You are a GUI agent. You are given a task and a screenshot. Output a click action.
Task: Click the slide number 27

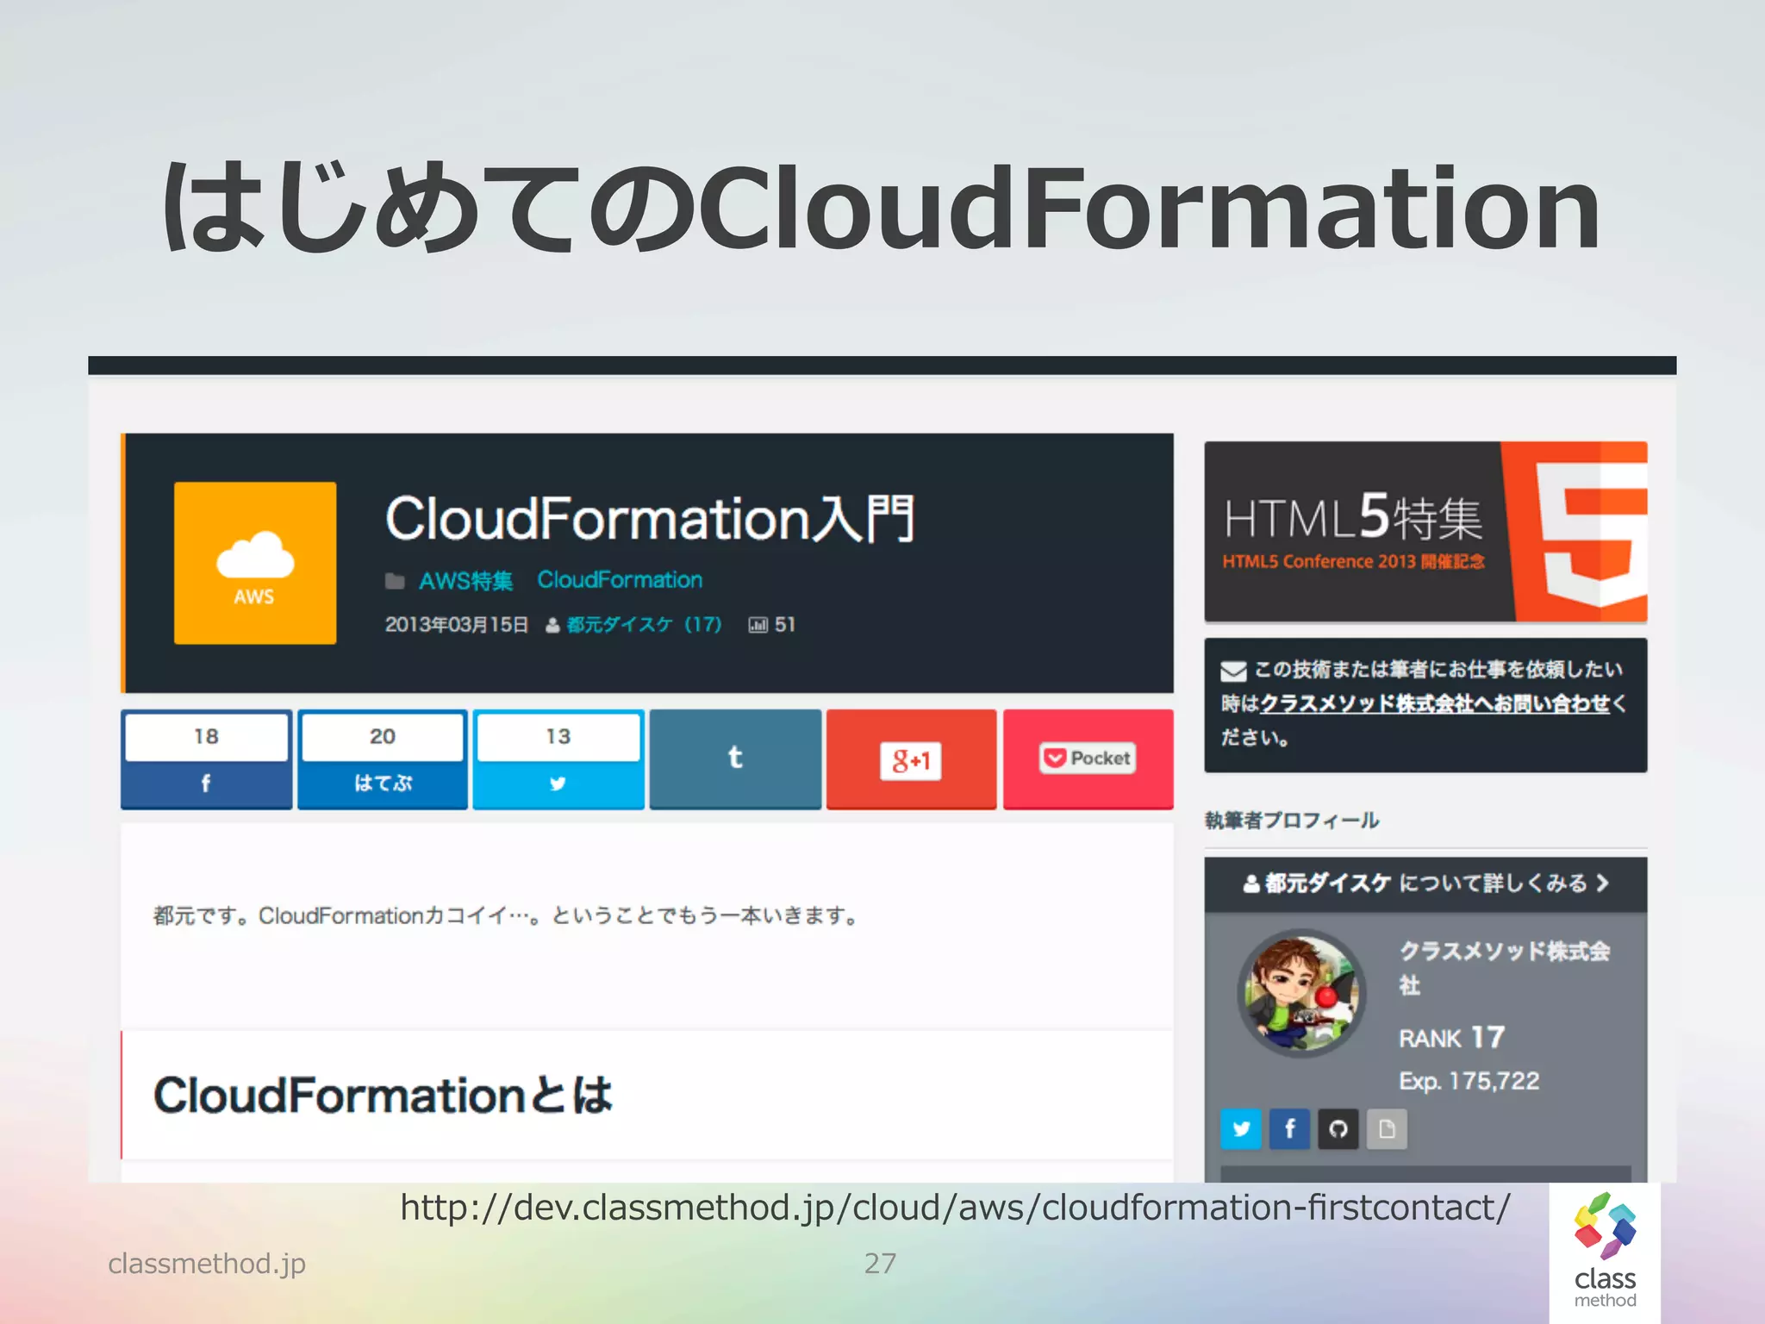coord(880,1264)
